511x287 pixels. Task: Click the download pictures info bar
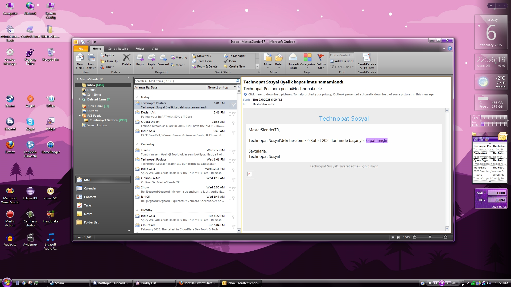pyautogui.click(x=339, y=94)
